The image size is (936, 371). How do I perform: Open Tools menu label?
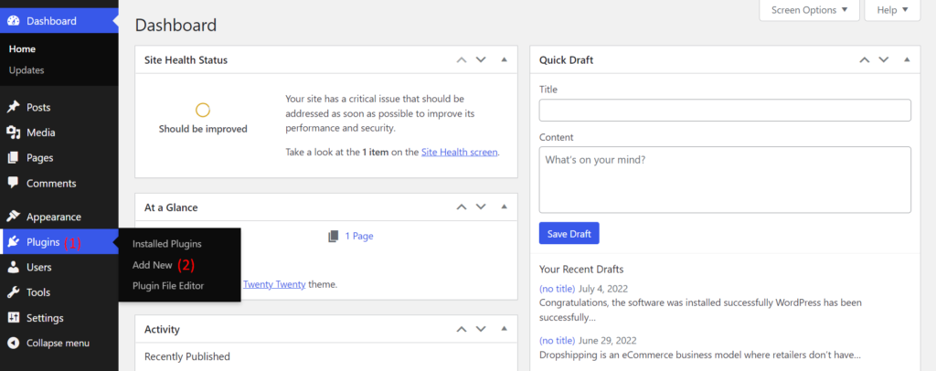(38, 292)
